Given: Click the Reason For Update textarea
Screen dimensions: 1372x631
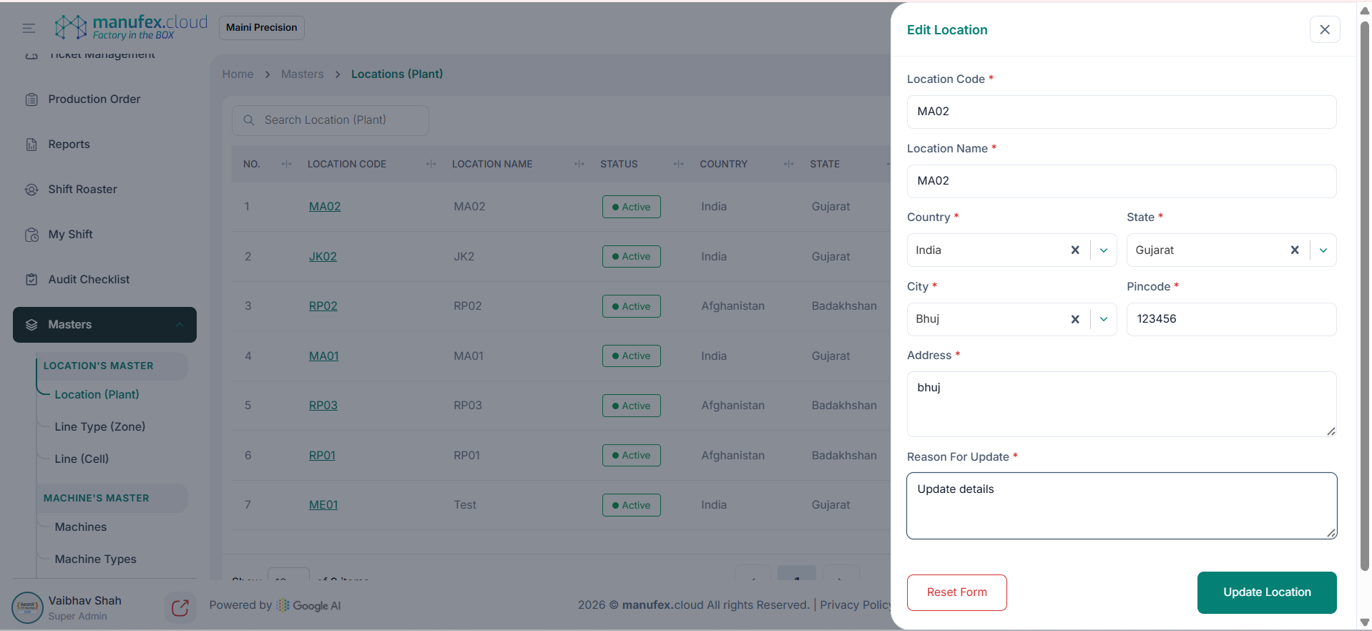Looking at the screenshot, I should [x=1121, y=505].
